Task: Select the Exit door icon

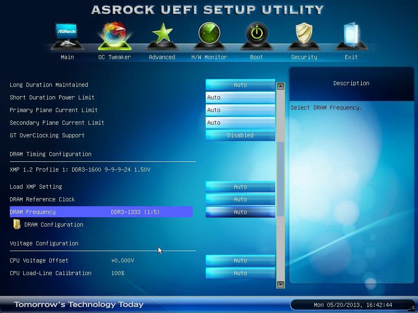Action: point(351,36)
